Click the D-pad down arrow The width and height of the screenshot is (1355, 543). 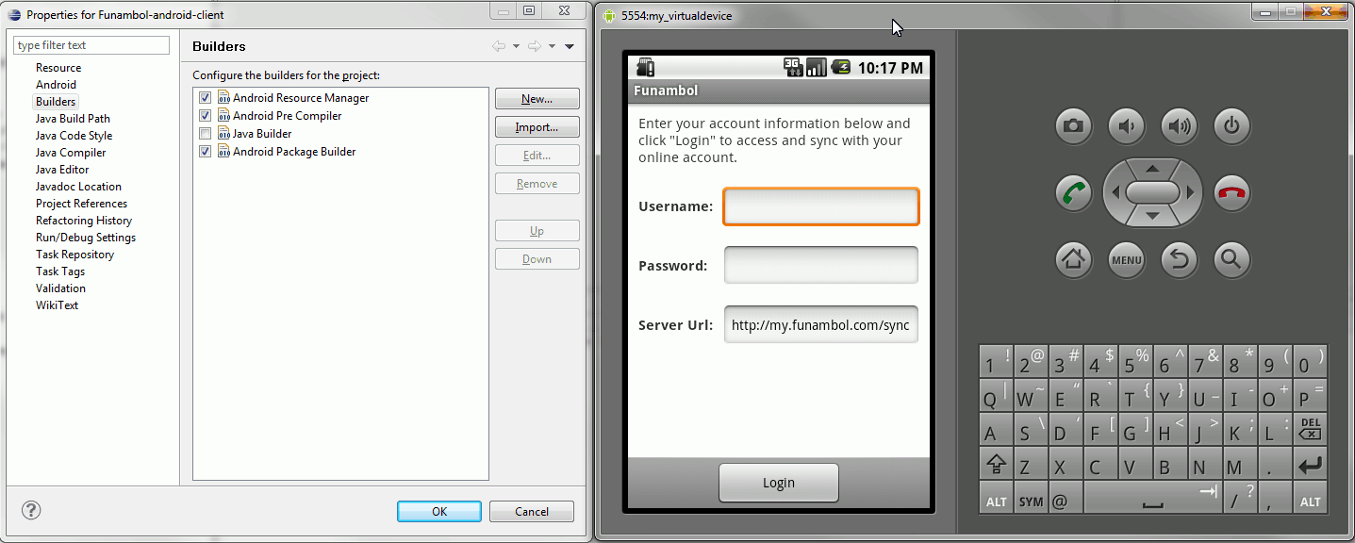[1152, 216]
